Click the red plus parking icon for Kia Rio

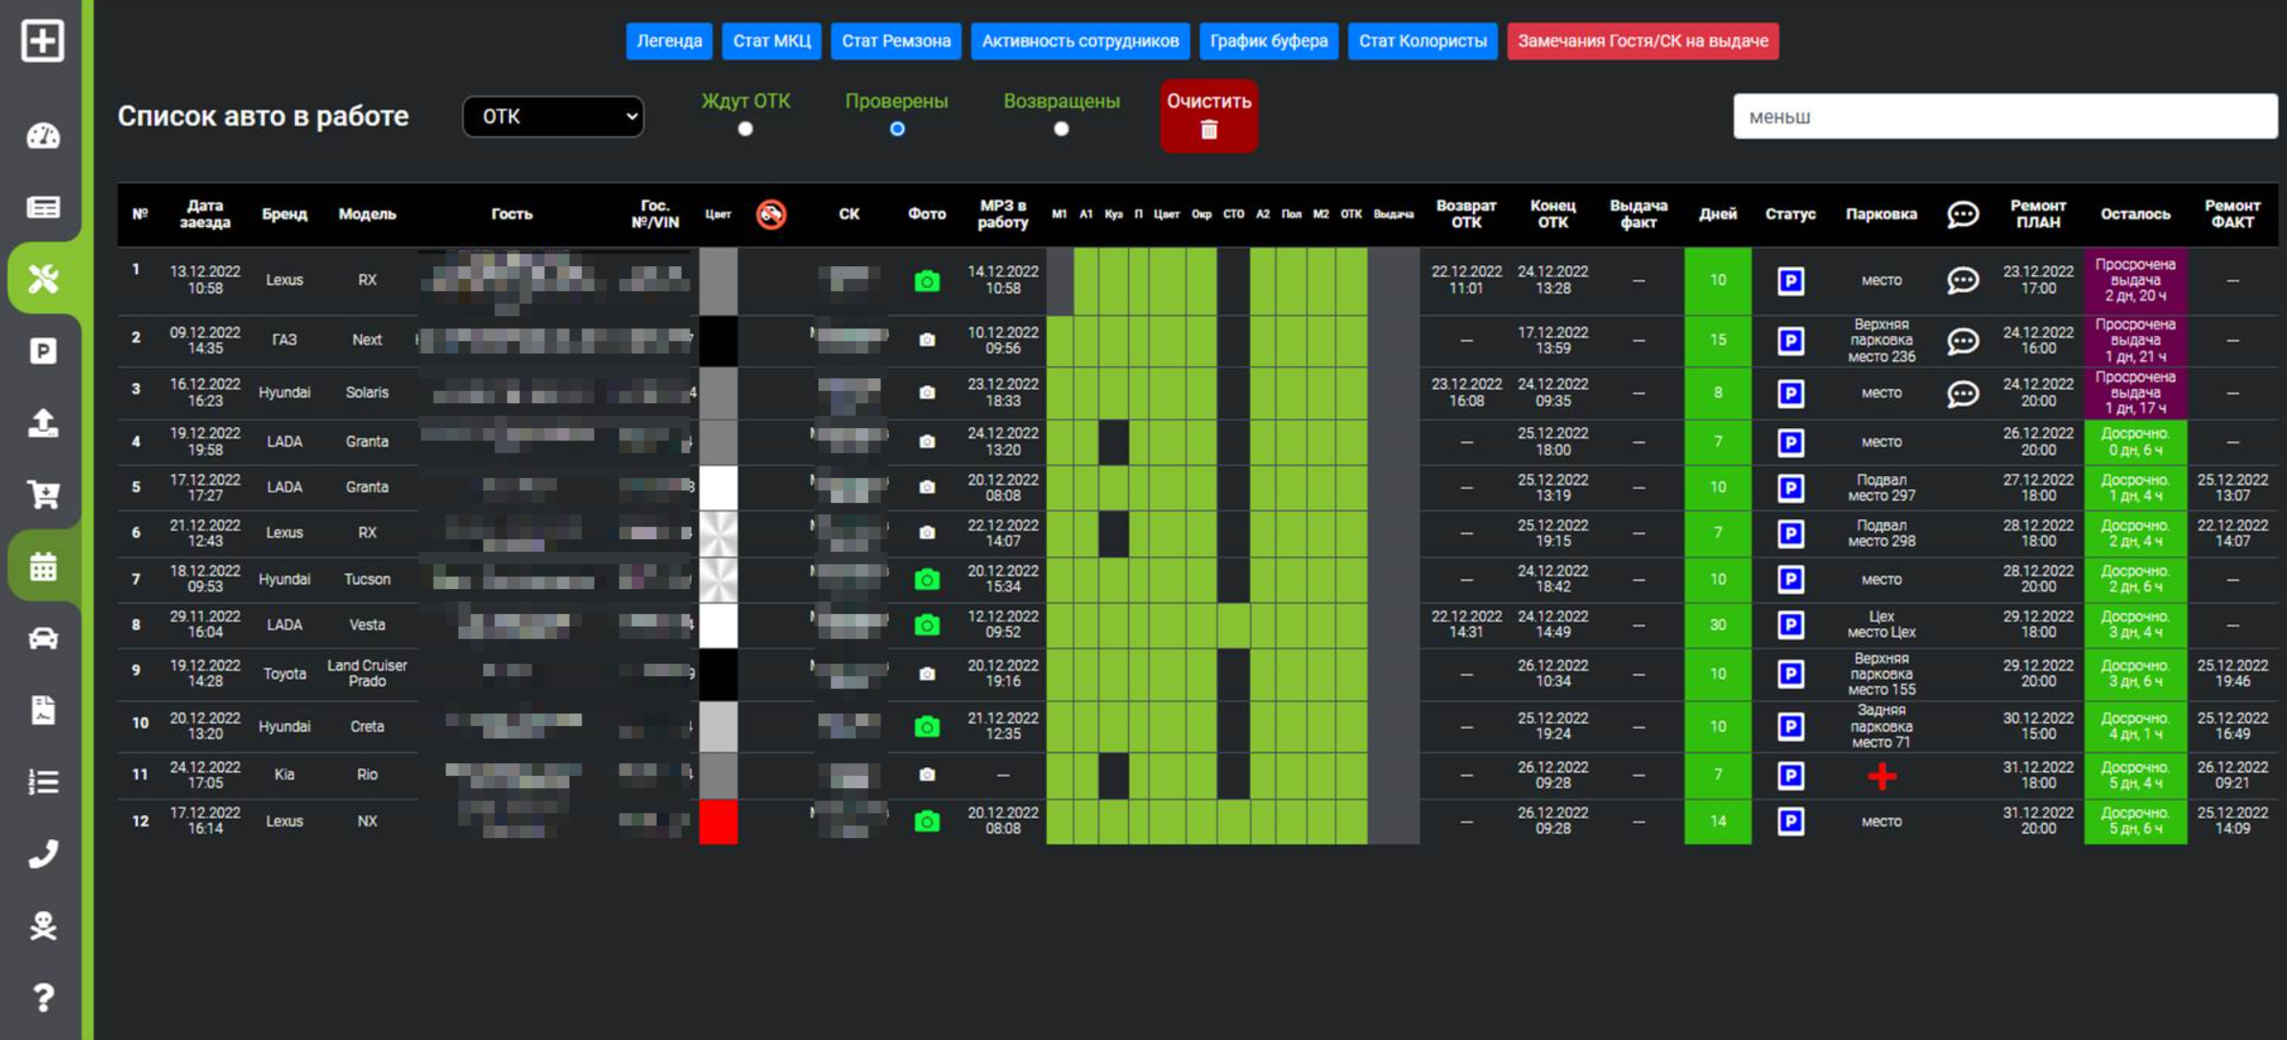pos(1881,776)
